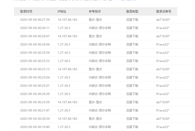Click the 重庆-重庆 location in the 00:26:07 row
This screenshot has width=195, height=131.
95,36
